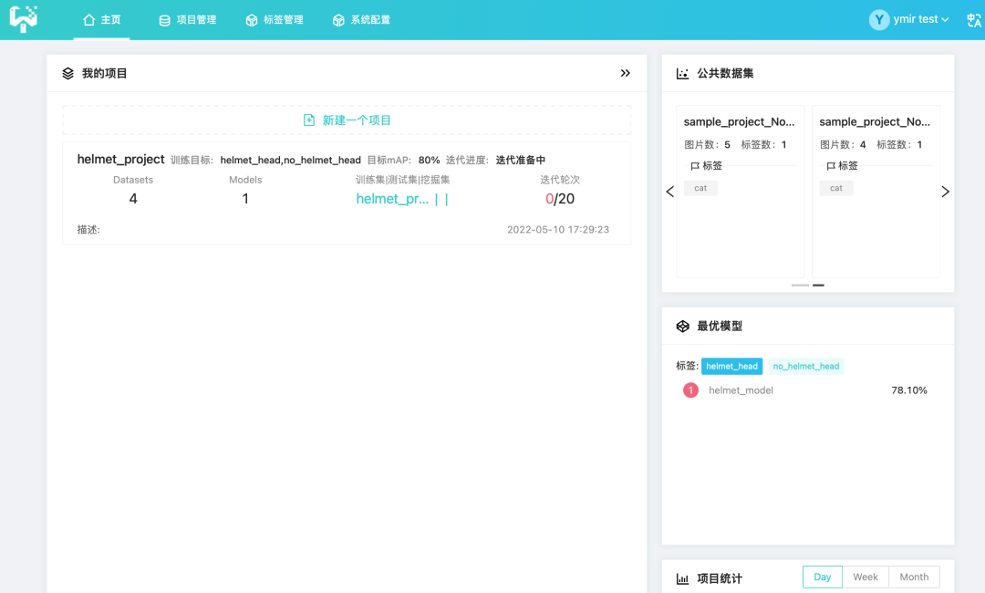
Task: Click the helmet_model entry in best models
Action: [x=741, y=390]
